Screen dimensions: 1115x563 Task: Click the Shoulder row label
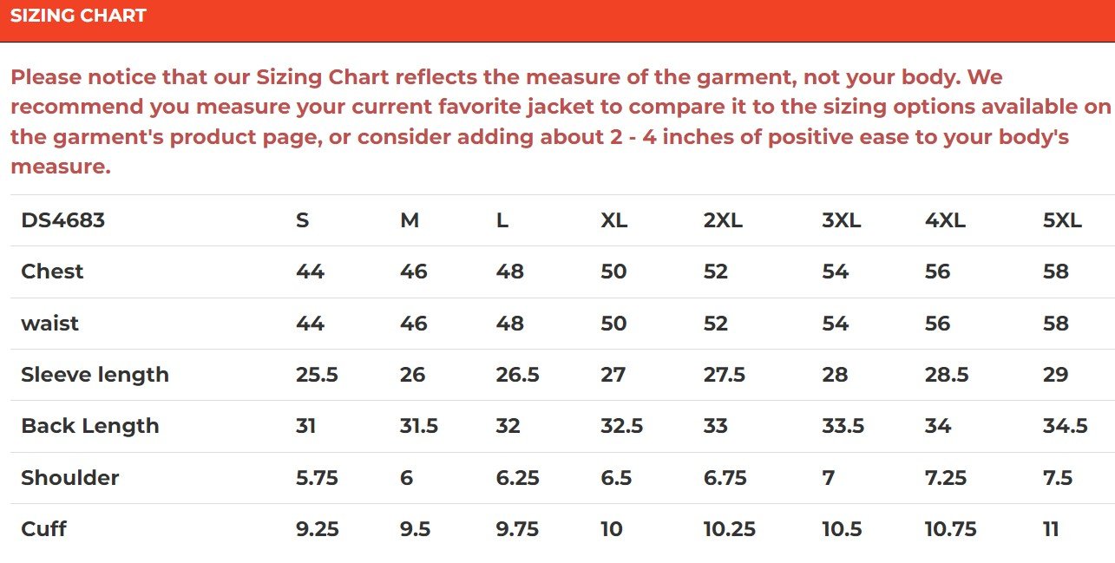point(70,478)
